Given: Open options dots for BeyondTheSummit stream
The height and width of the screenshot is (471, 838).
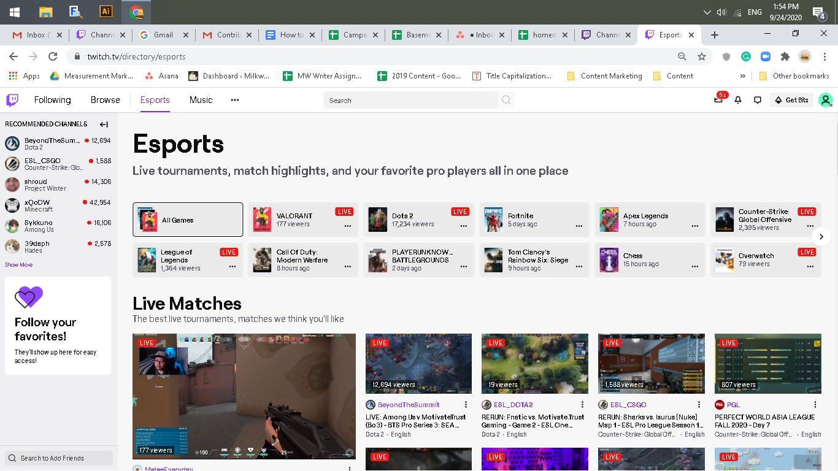Looking at the screenshot, I should (x=466, y=405).
